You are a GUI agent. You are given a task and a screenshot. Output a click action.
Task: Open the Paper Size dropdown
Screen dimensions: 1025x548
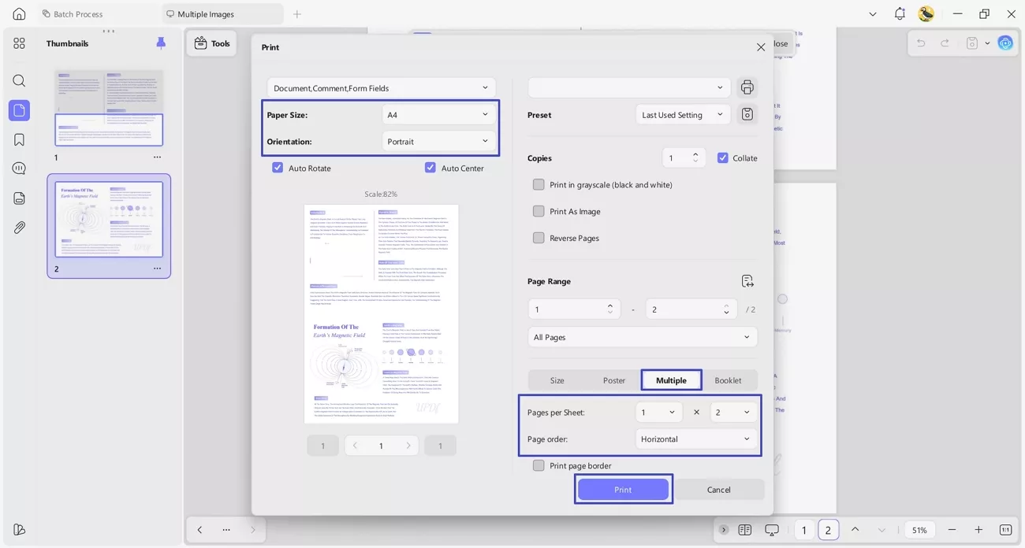pyautogui.click(x=438, y=114)
